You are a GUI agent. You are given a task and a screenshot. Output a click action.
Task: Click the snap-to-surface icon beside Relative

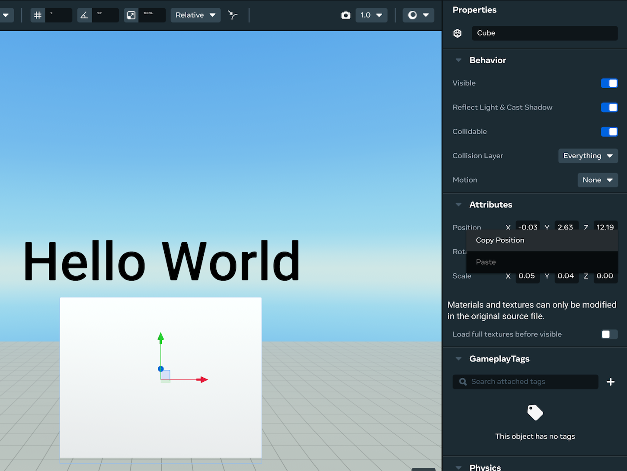pos(233,15)
